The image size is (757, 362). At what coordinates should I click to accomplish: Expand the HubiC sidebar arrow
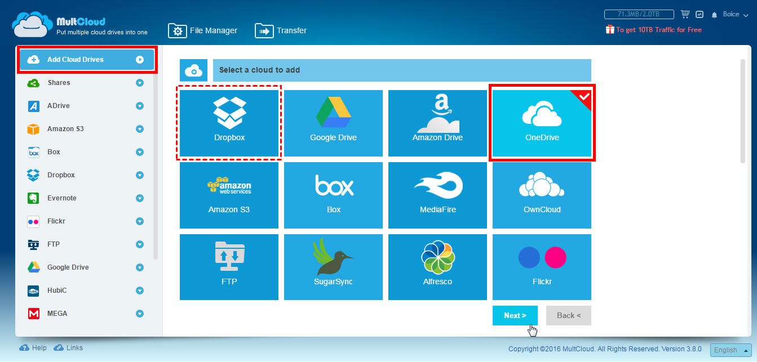click(140, 291)
